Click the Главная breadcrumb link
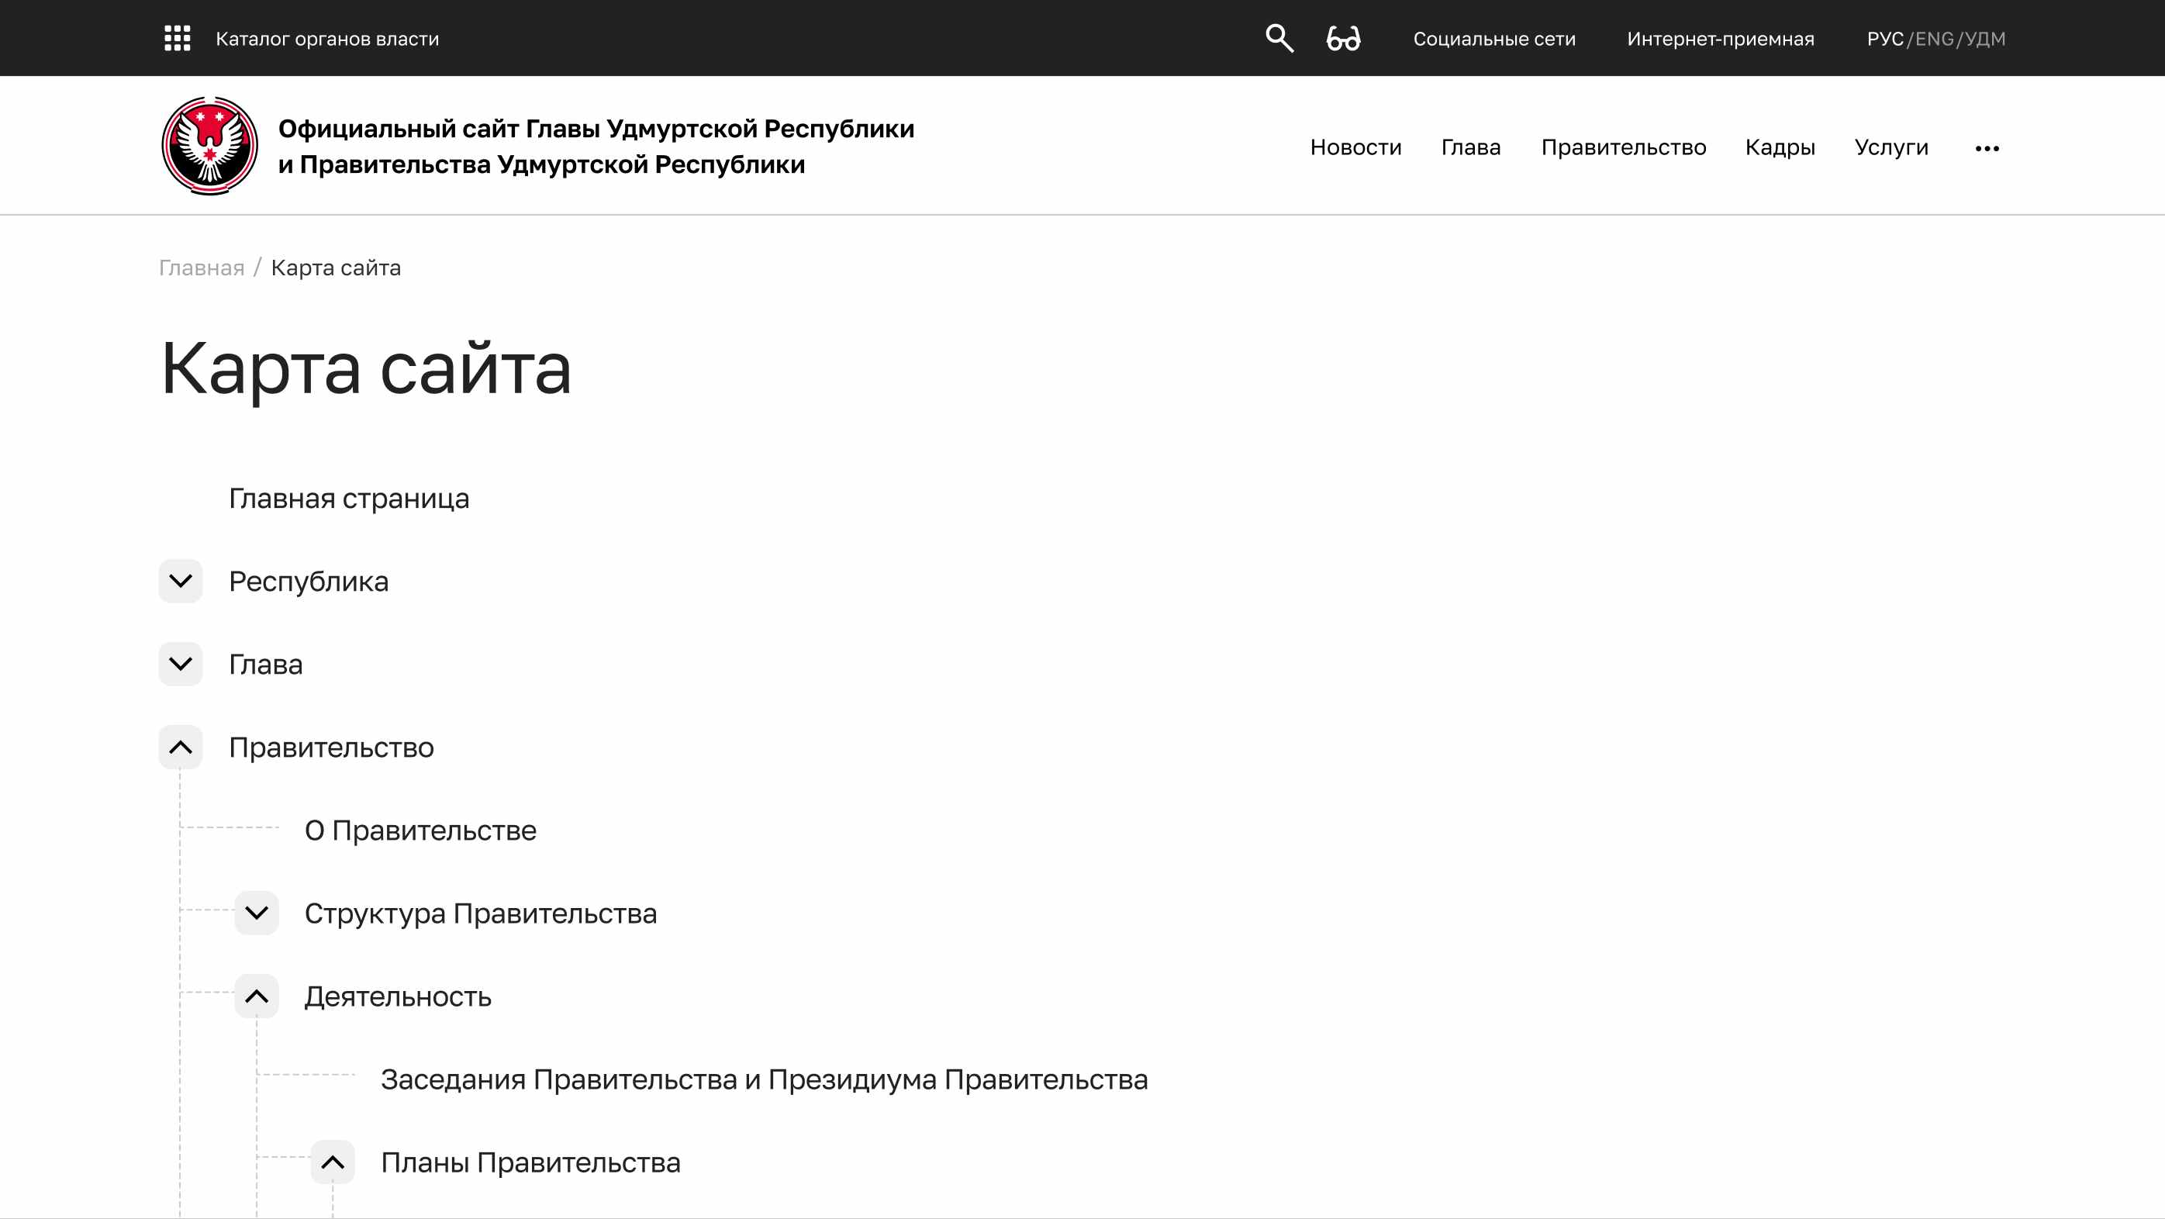This screenshot has height=1219, width=2165. pyautogui.click(x=202, y=268)
